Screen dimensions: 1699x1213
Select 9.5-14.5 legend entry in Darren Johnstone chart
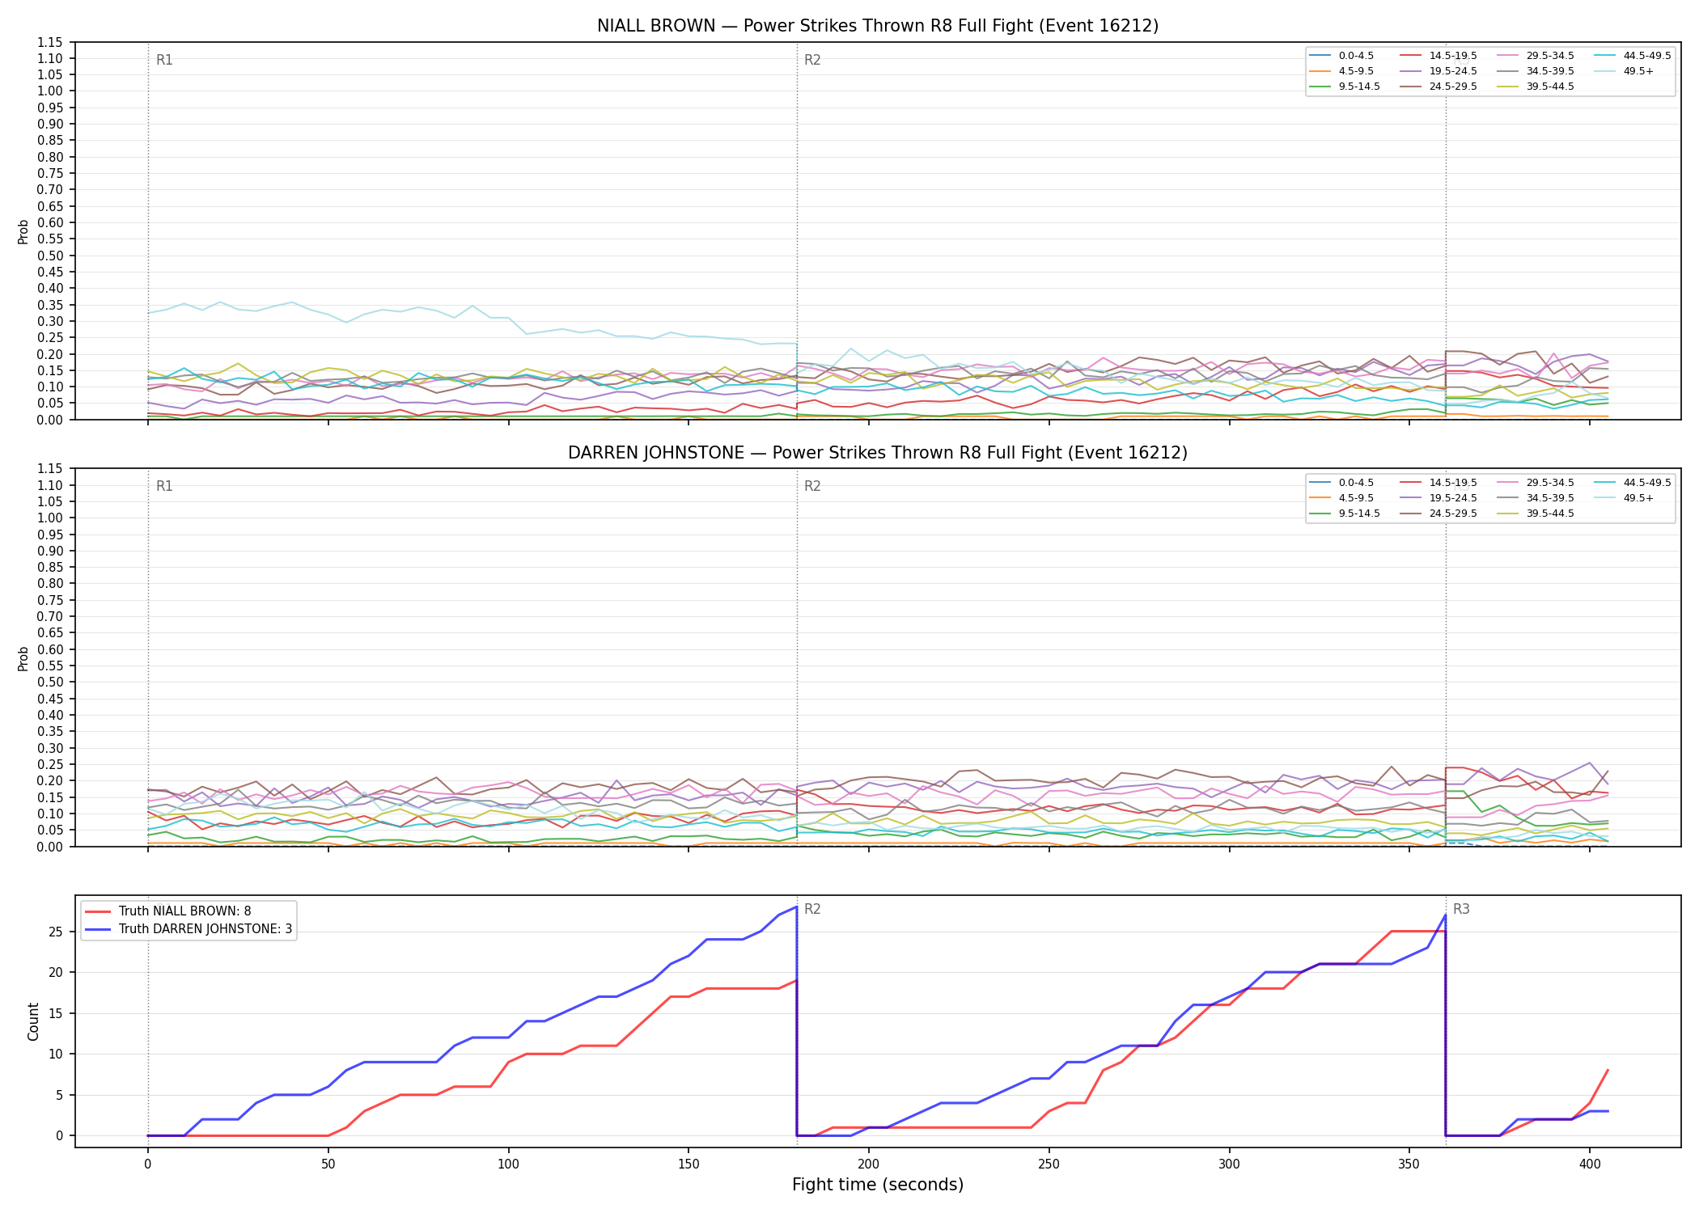[1345, 514]
